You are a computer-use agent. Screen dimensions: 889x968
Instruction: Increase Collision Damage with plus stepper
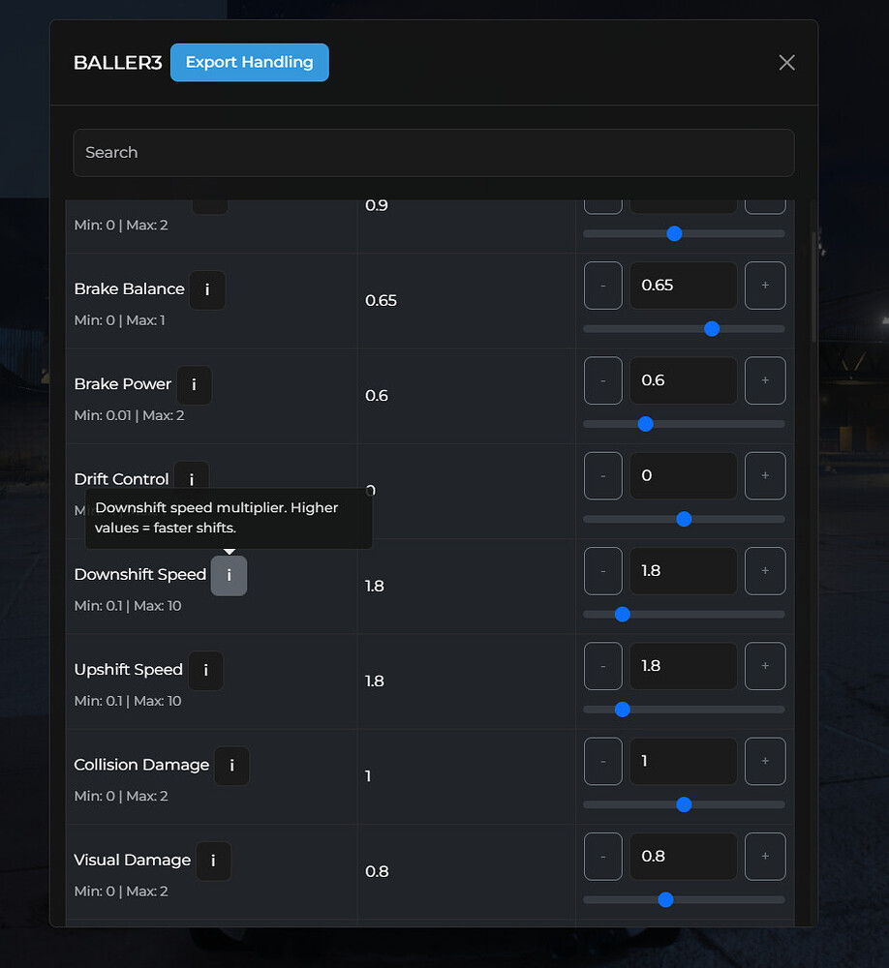pos(764,761)
